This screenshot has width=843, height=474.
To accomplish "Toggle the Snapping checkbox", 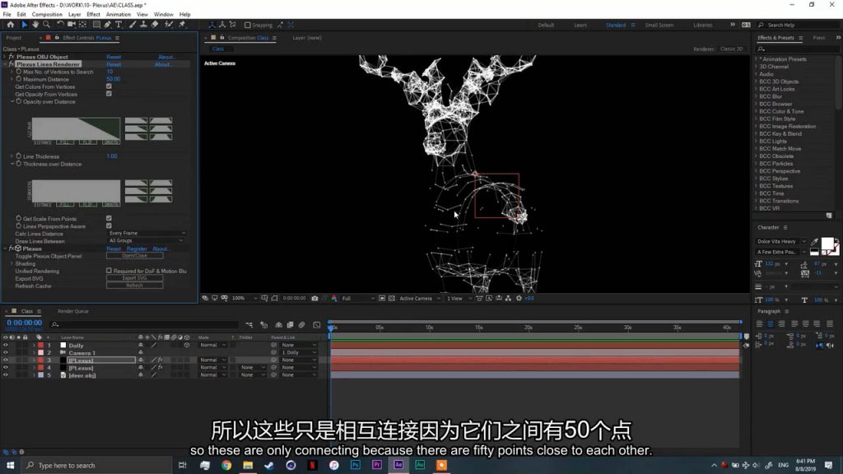I will coord(247,25).
